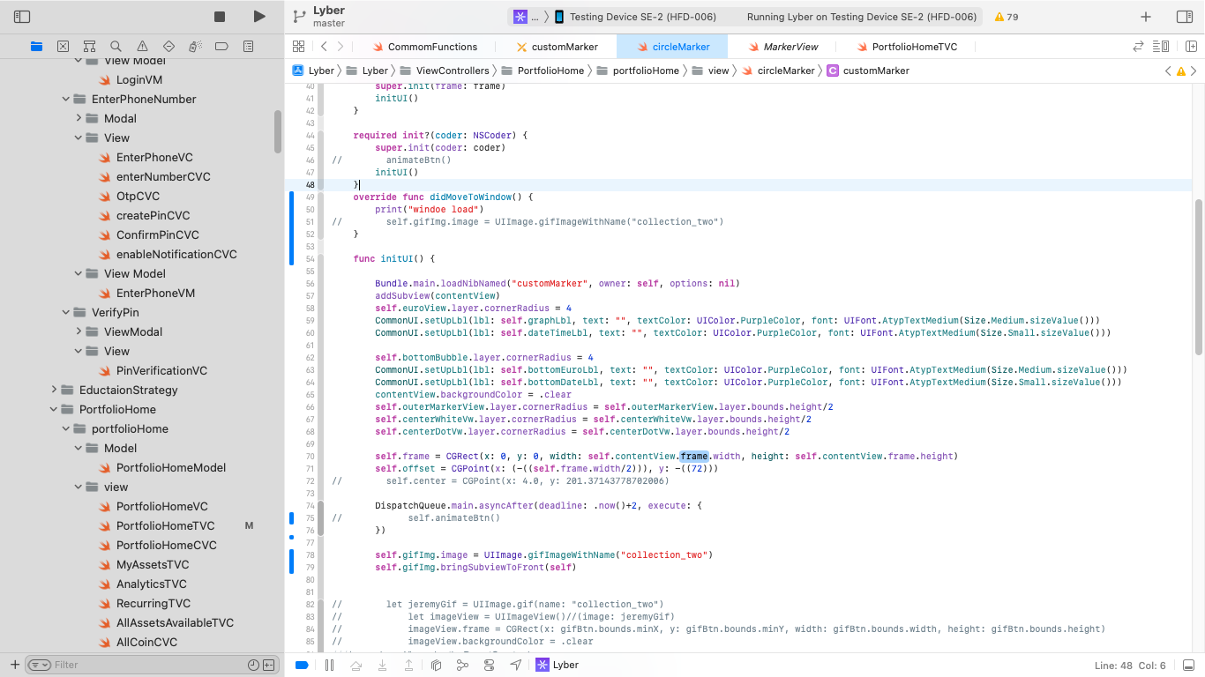Collapse the EnterPhoneNumber folder
Viewport: 1205px width, 677px height.
pos(66,100)
